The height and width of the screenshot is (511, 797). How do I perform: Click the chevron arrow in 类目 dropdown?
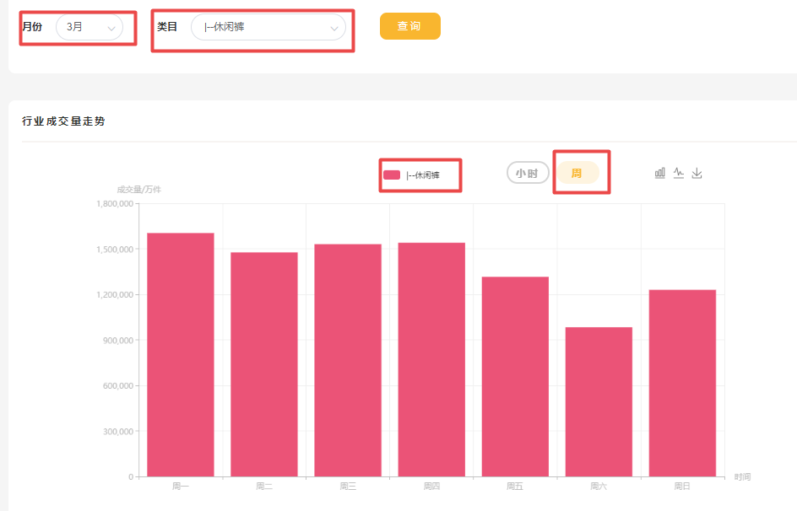(333, 29)
